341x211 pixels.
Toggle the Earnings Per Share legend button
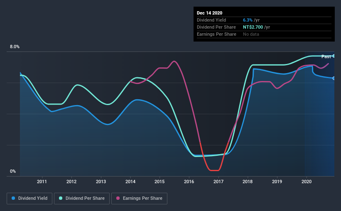coord(139,199)
